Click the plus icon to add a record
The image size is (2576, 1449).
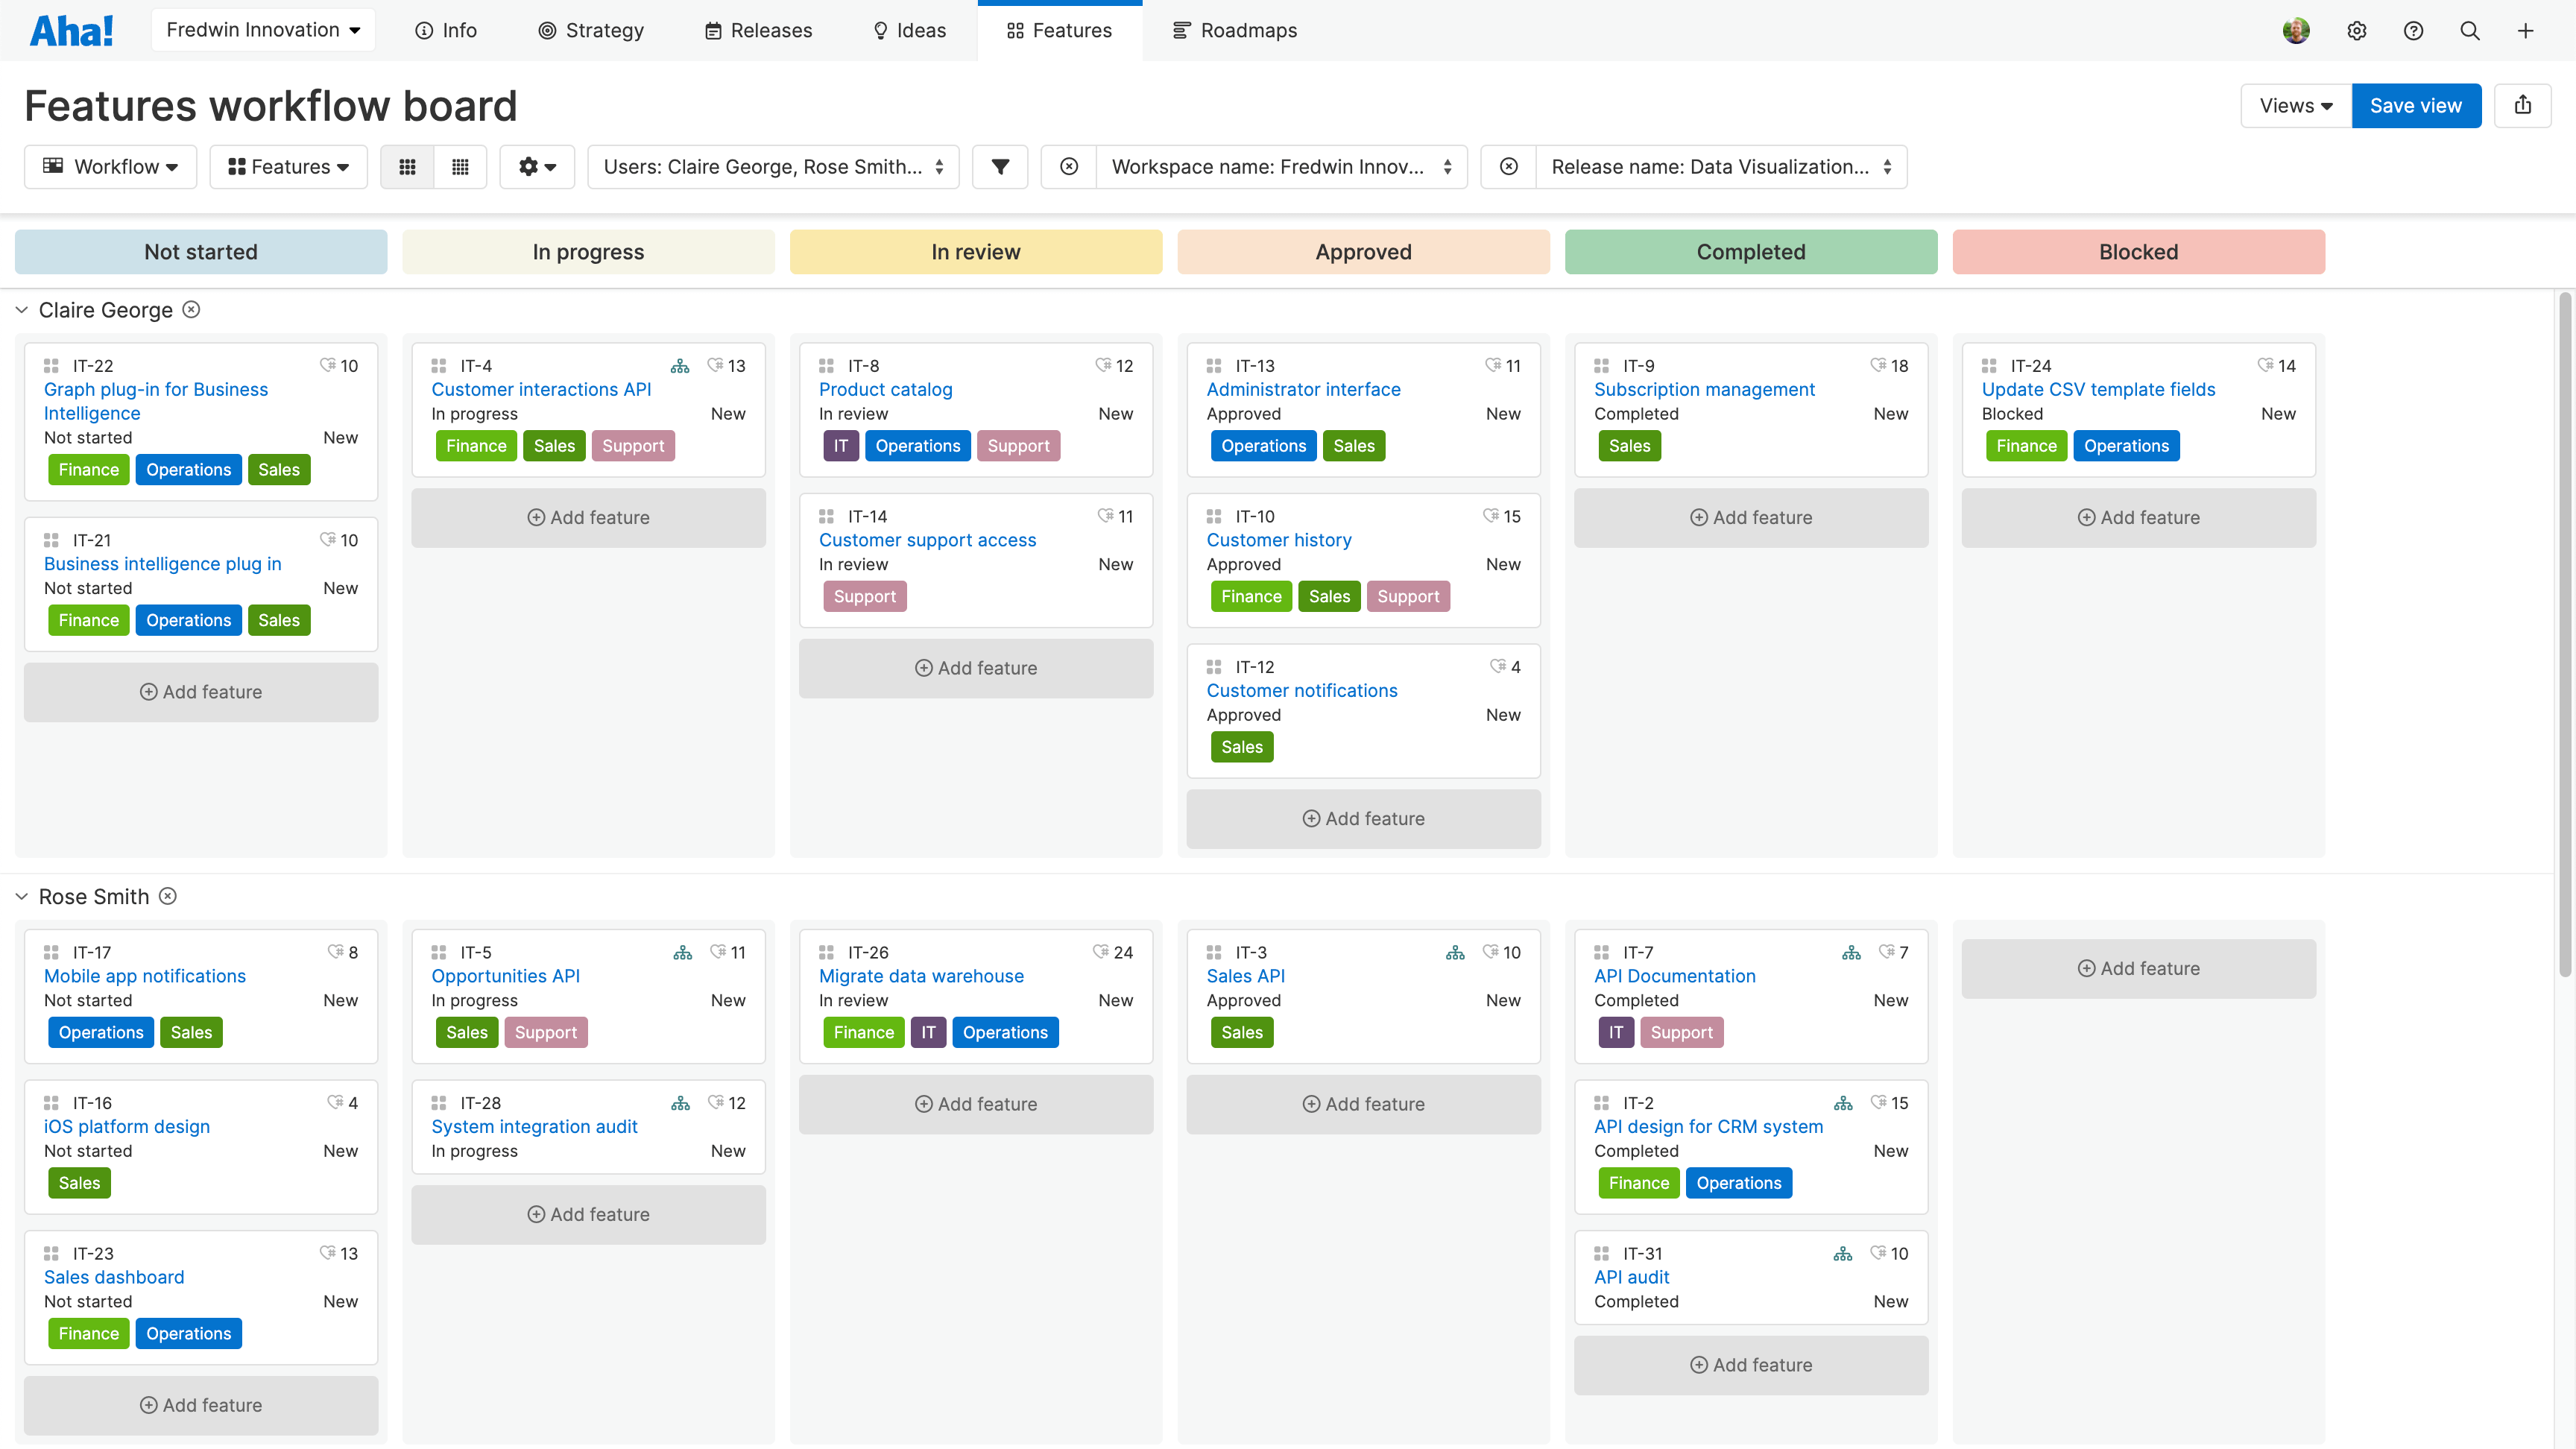coord(2526,30)
